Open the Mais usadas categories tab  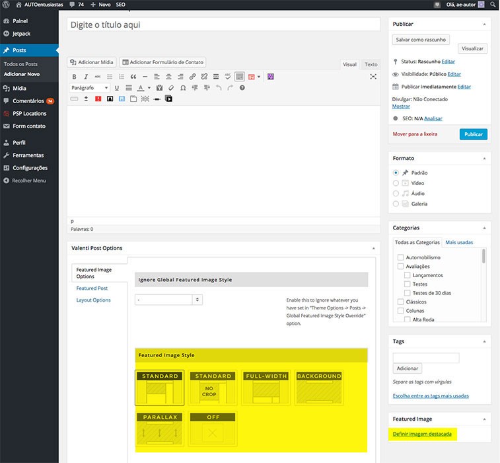tap(459, 242)
